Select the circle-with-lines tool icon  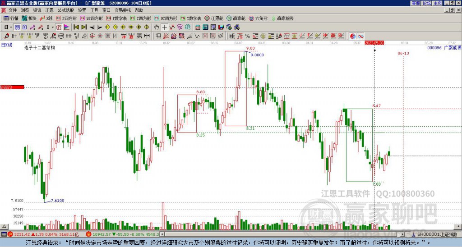(61, 36)
